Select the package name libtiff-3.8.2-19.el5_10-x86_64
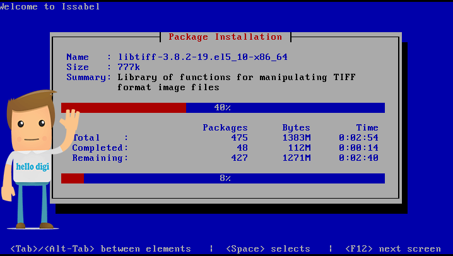This screenshot has height=256, width=453. pos(203,57)
